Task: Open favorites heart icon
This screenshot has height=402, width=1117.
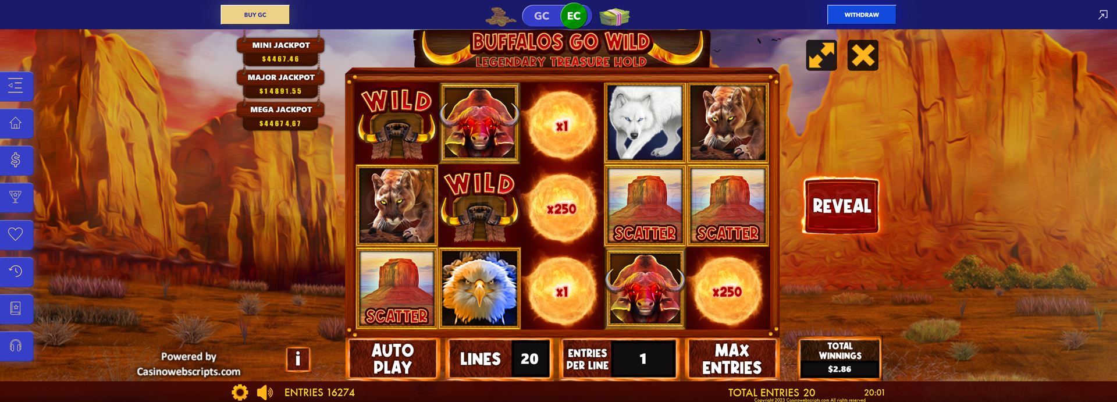Action: (x=16, y=234)
